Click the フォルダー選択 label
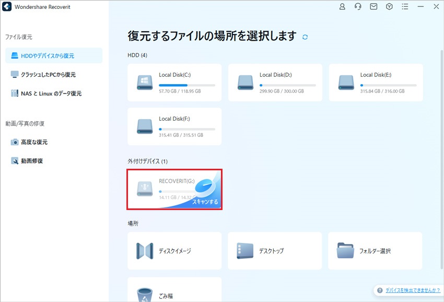 (375, 251)
